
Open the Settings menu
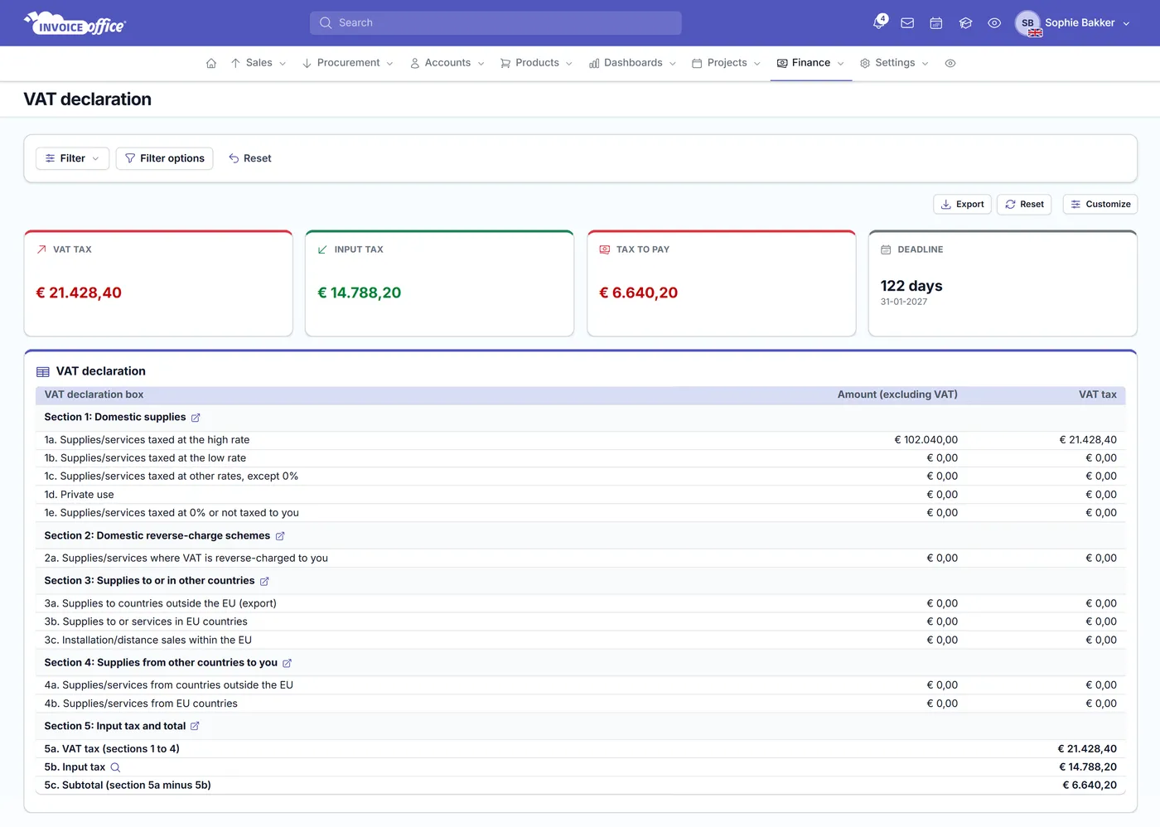tap(895, 63)
